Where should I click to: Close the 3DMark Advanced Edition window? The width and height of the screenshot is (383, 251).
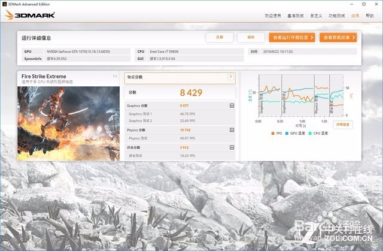click(x=376, y=4)
